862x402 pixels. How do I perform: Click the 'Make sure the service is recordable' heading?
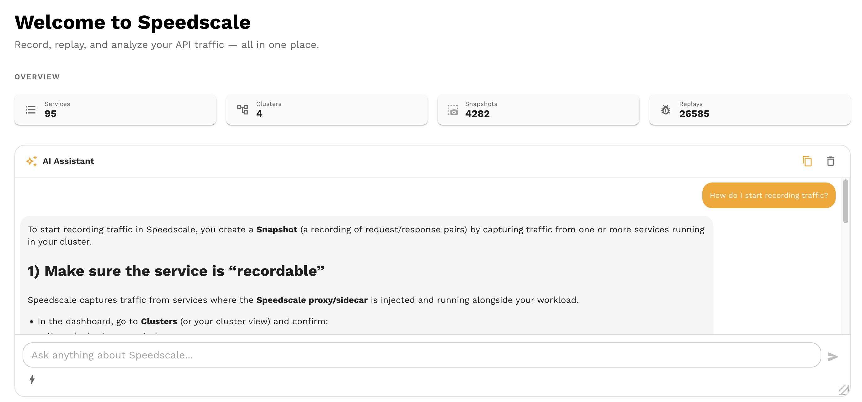coord(176,271)
